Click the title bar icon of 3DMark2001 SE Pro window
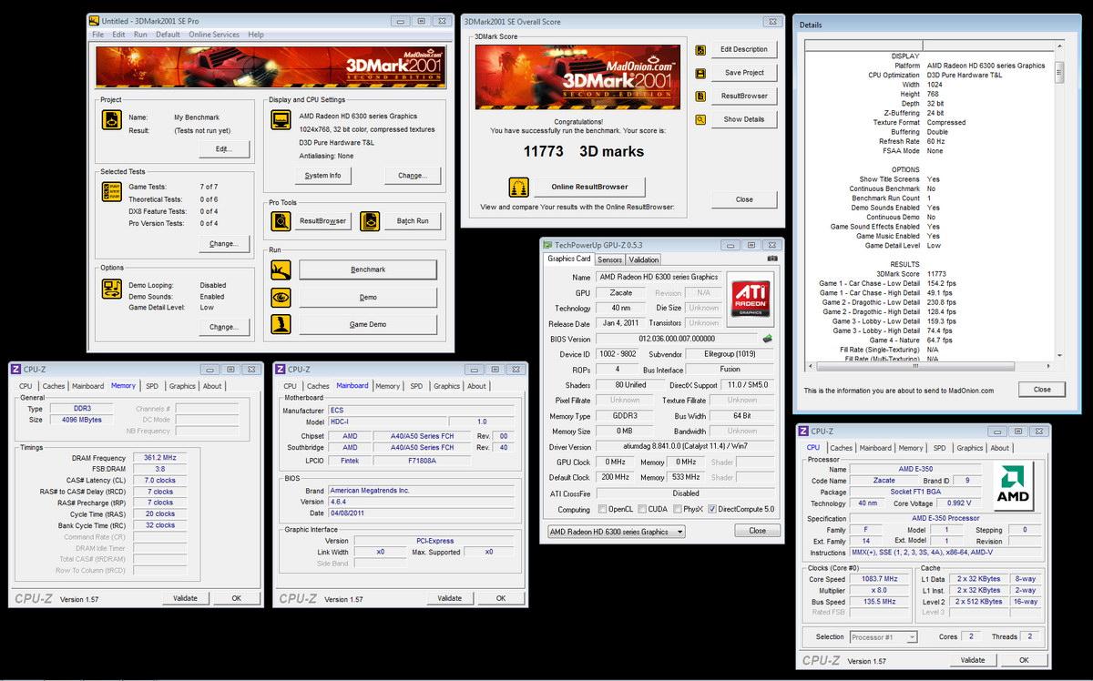 (93, 20)
